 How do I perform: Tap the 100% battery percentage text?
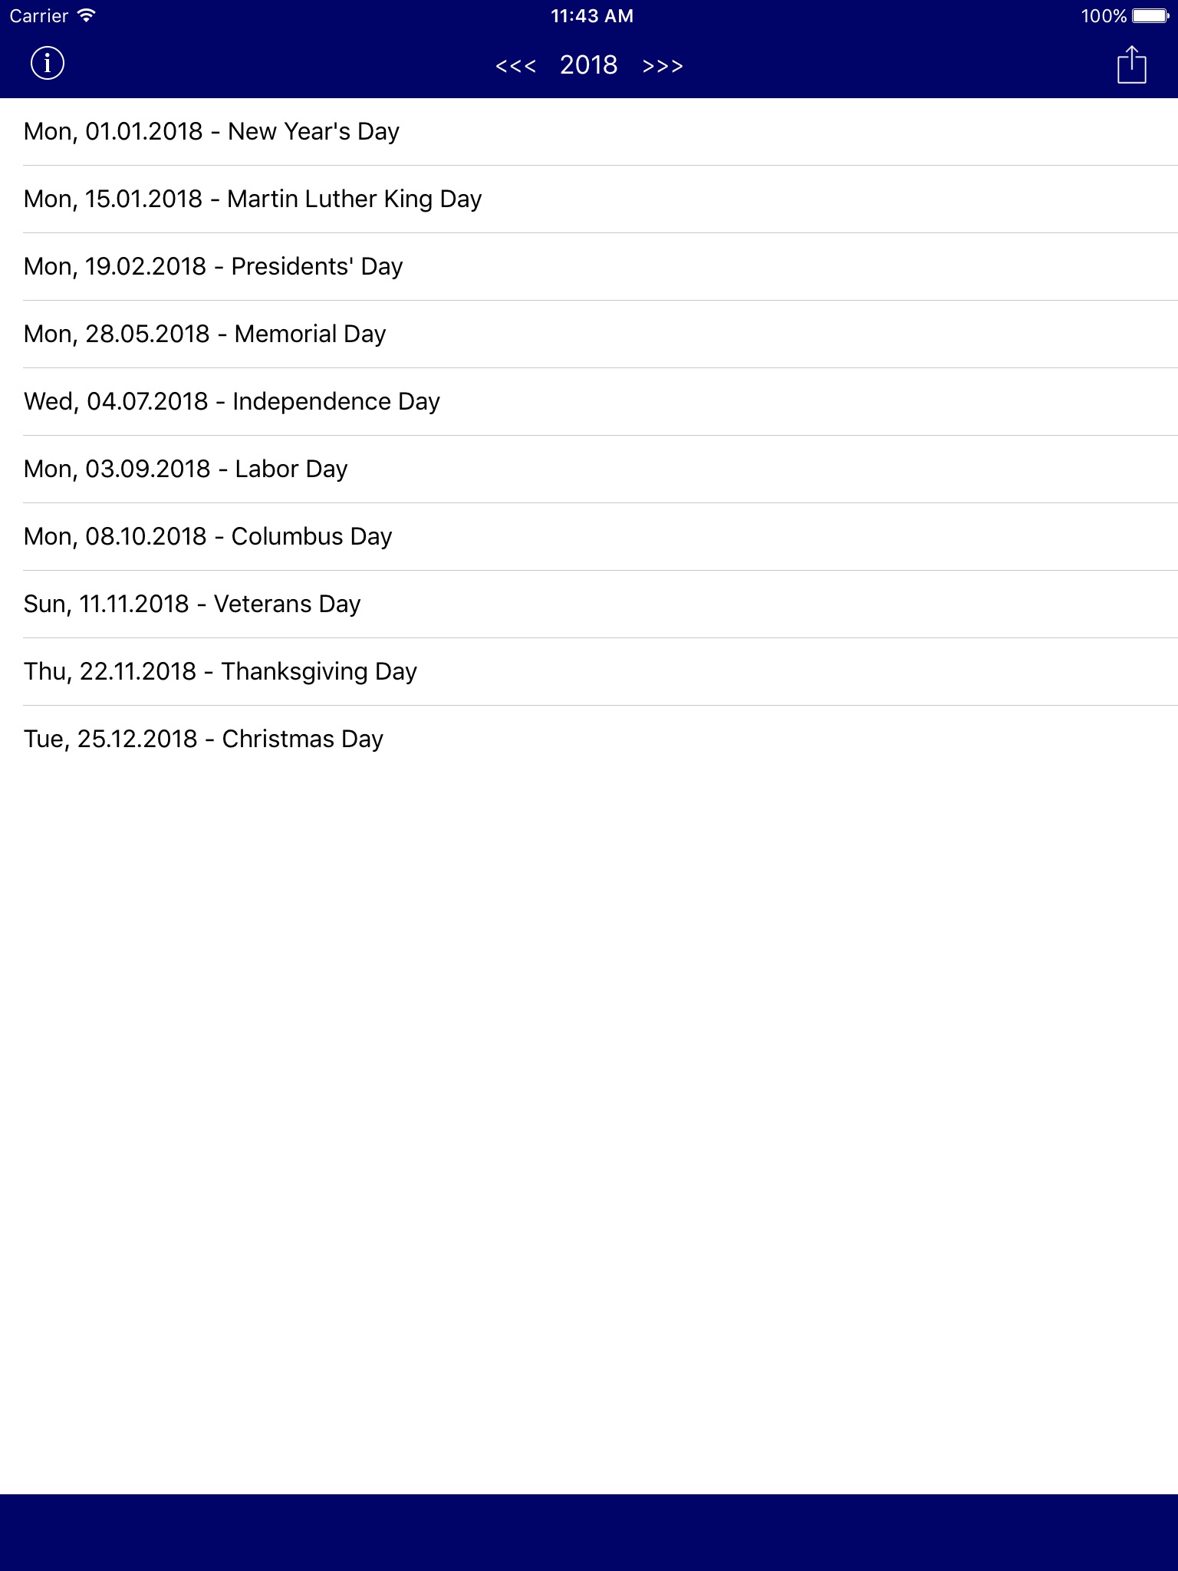pyautogui.click(x=1103, y=15)
